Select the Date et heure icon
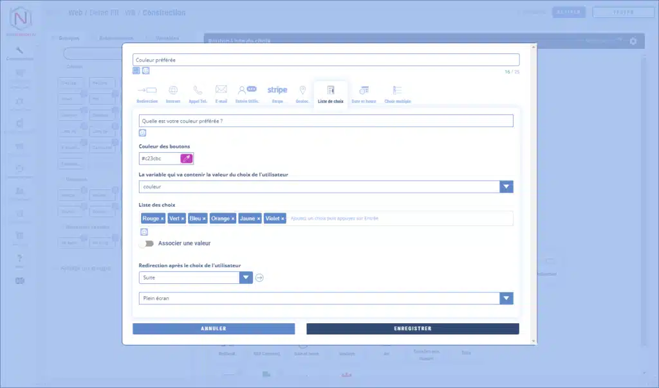The width and height of the screenshot is (659, 388). point(364,91)
